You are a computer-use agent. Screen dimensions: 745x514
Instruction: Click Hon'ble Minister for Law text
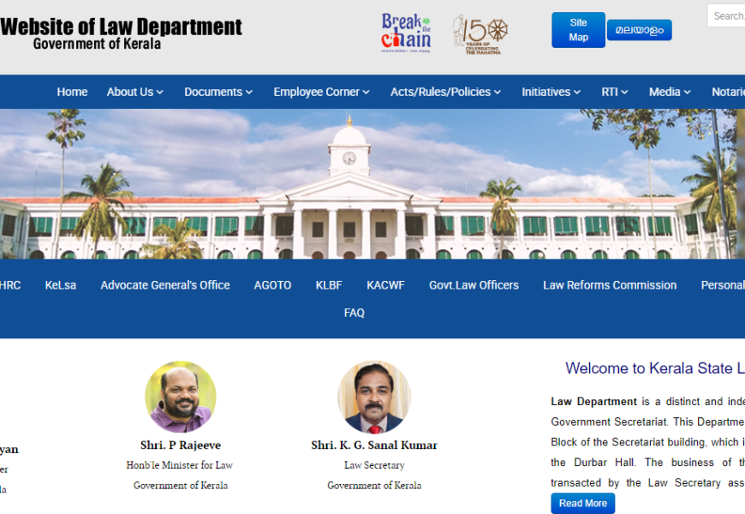pos(180,465)
